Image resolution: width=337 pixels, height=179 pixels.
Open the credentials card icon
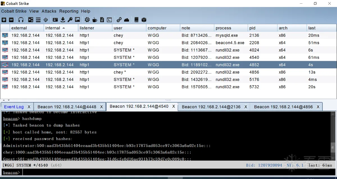coord(55,20)
